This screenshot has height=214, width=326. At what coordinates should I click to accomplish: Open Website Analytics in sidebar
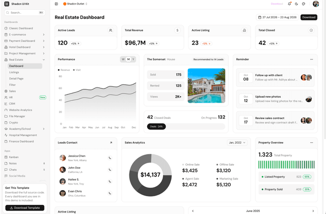tap(25, 110)
